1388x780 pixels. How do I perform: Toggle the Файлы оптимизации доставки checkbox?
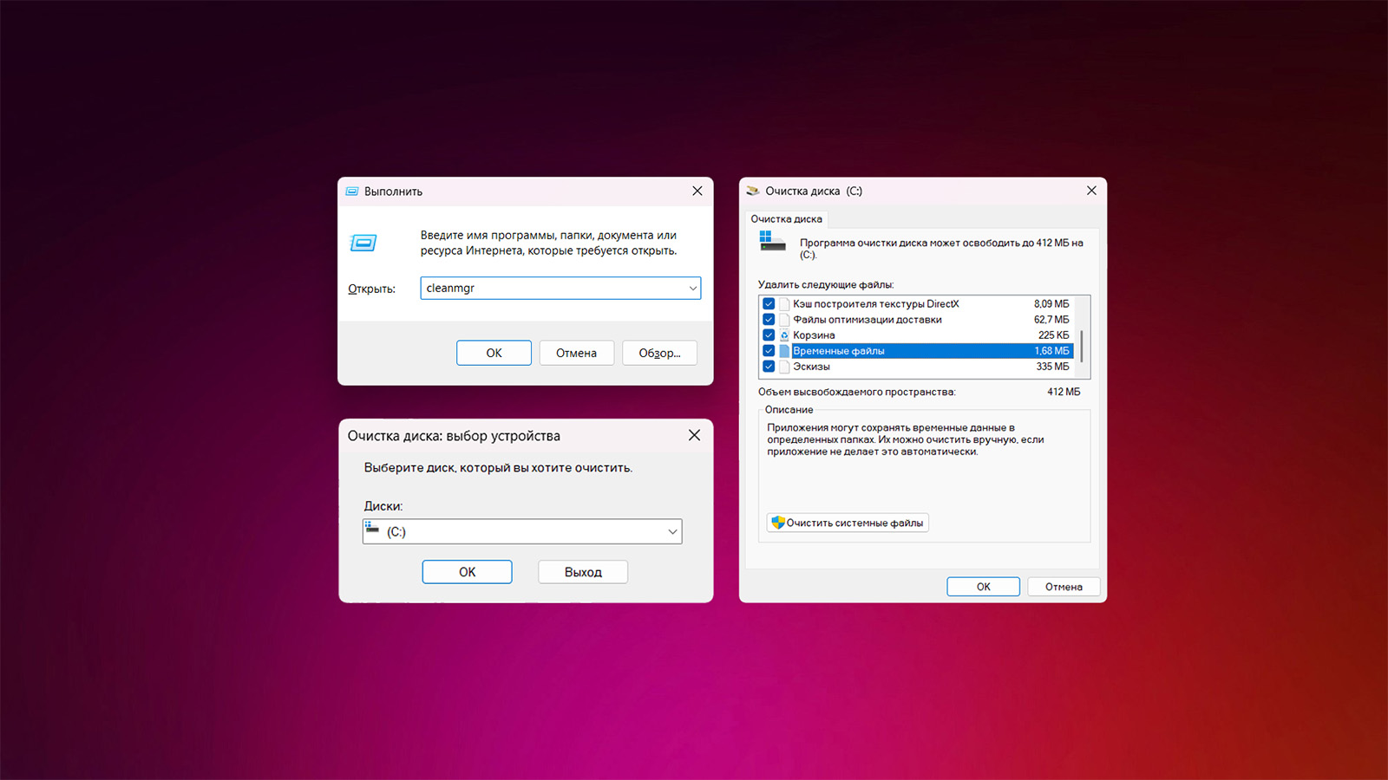coord(769,320)
